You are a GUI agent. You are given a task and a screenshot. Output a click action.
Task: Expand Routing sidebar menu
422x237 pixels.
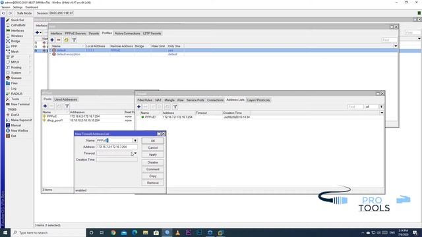point(16,67)
